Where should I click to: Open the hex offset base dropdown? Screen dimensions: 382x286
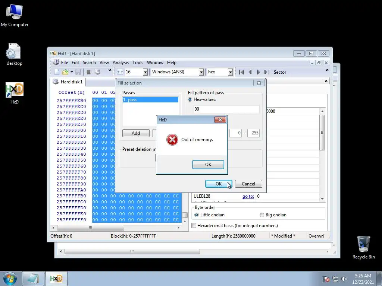(x=230, y=72)
